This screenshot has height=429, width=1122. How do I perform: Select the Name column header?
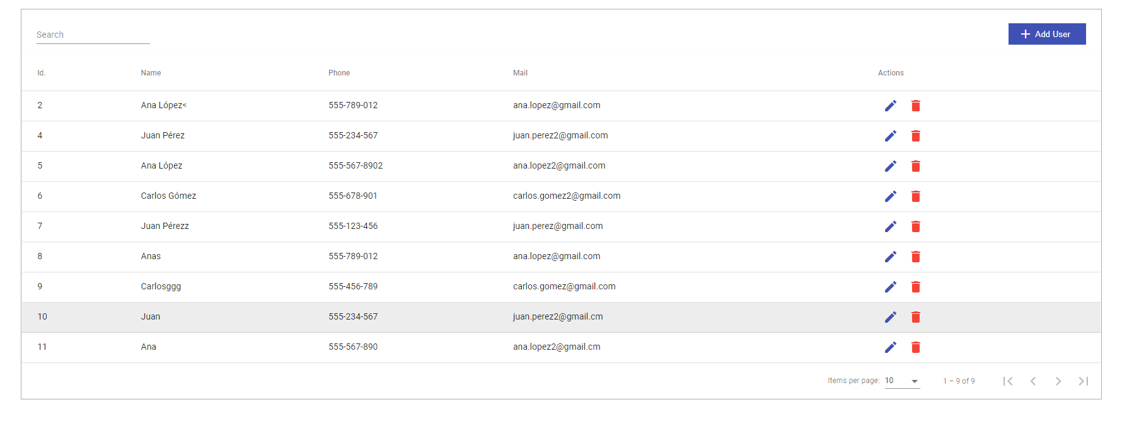pos(151,73)
